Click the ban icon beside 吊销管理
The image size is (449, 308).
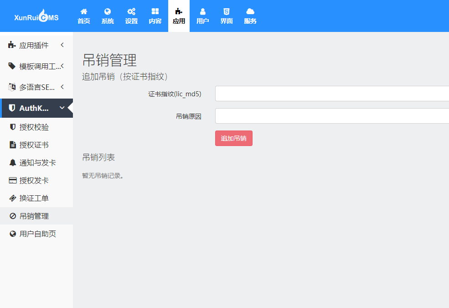coord(13,216)
